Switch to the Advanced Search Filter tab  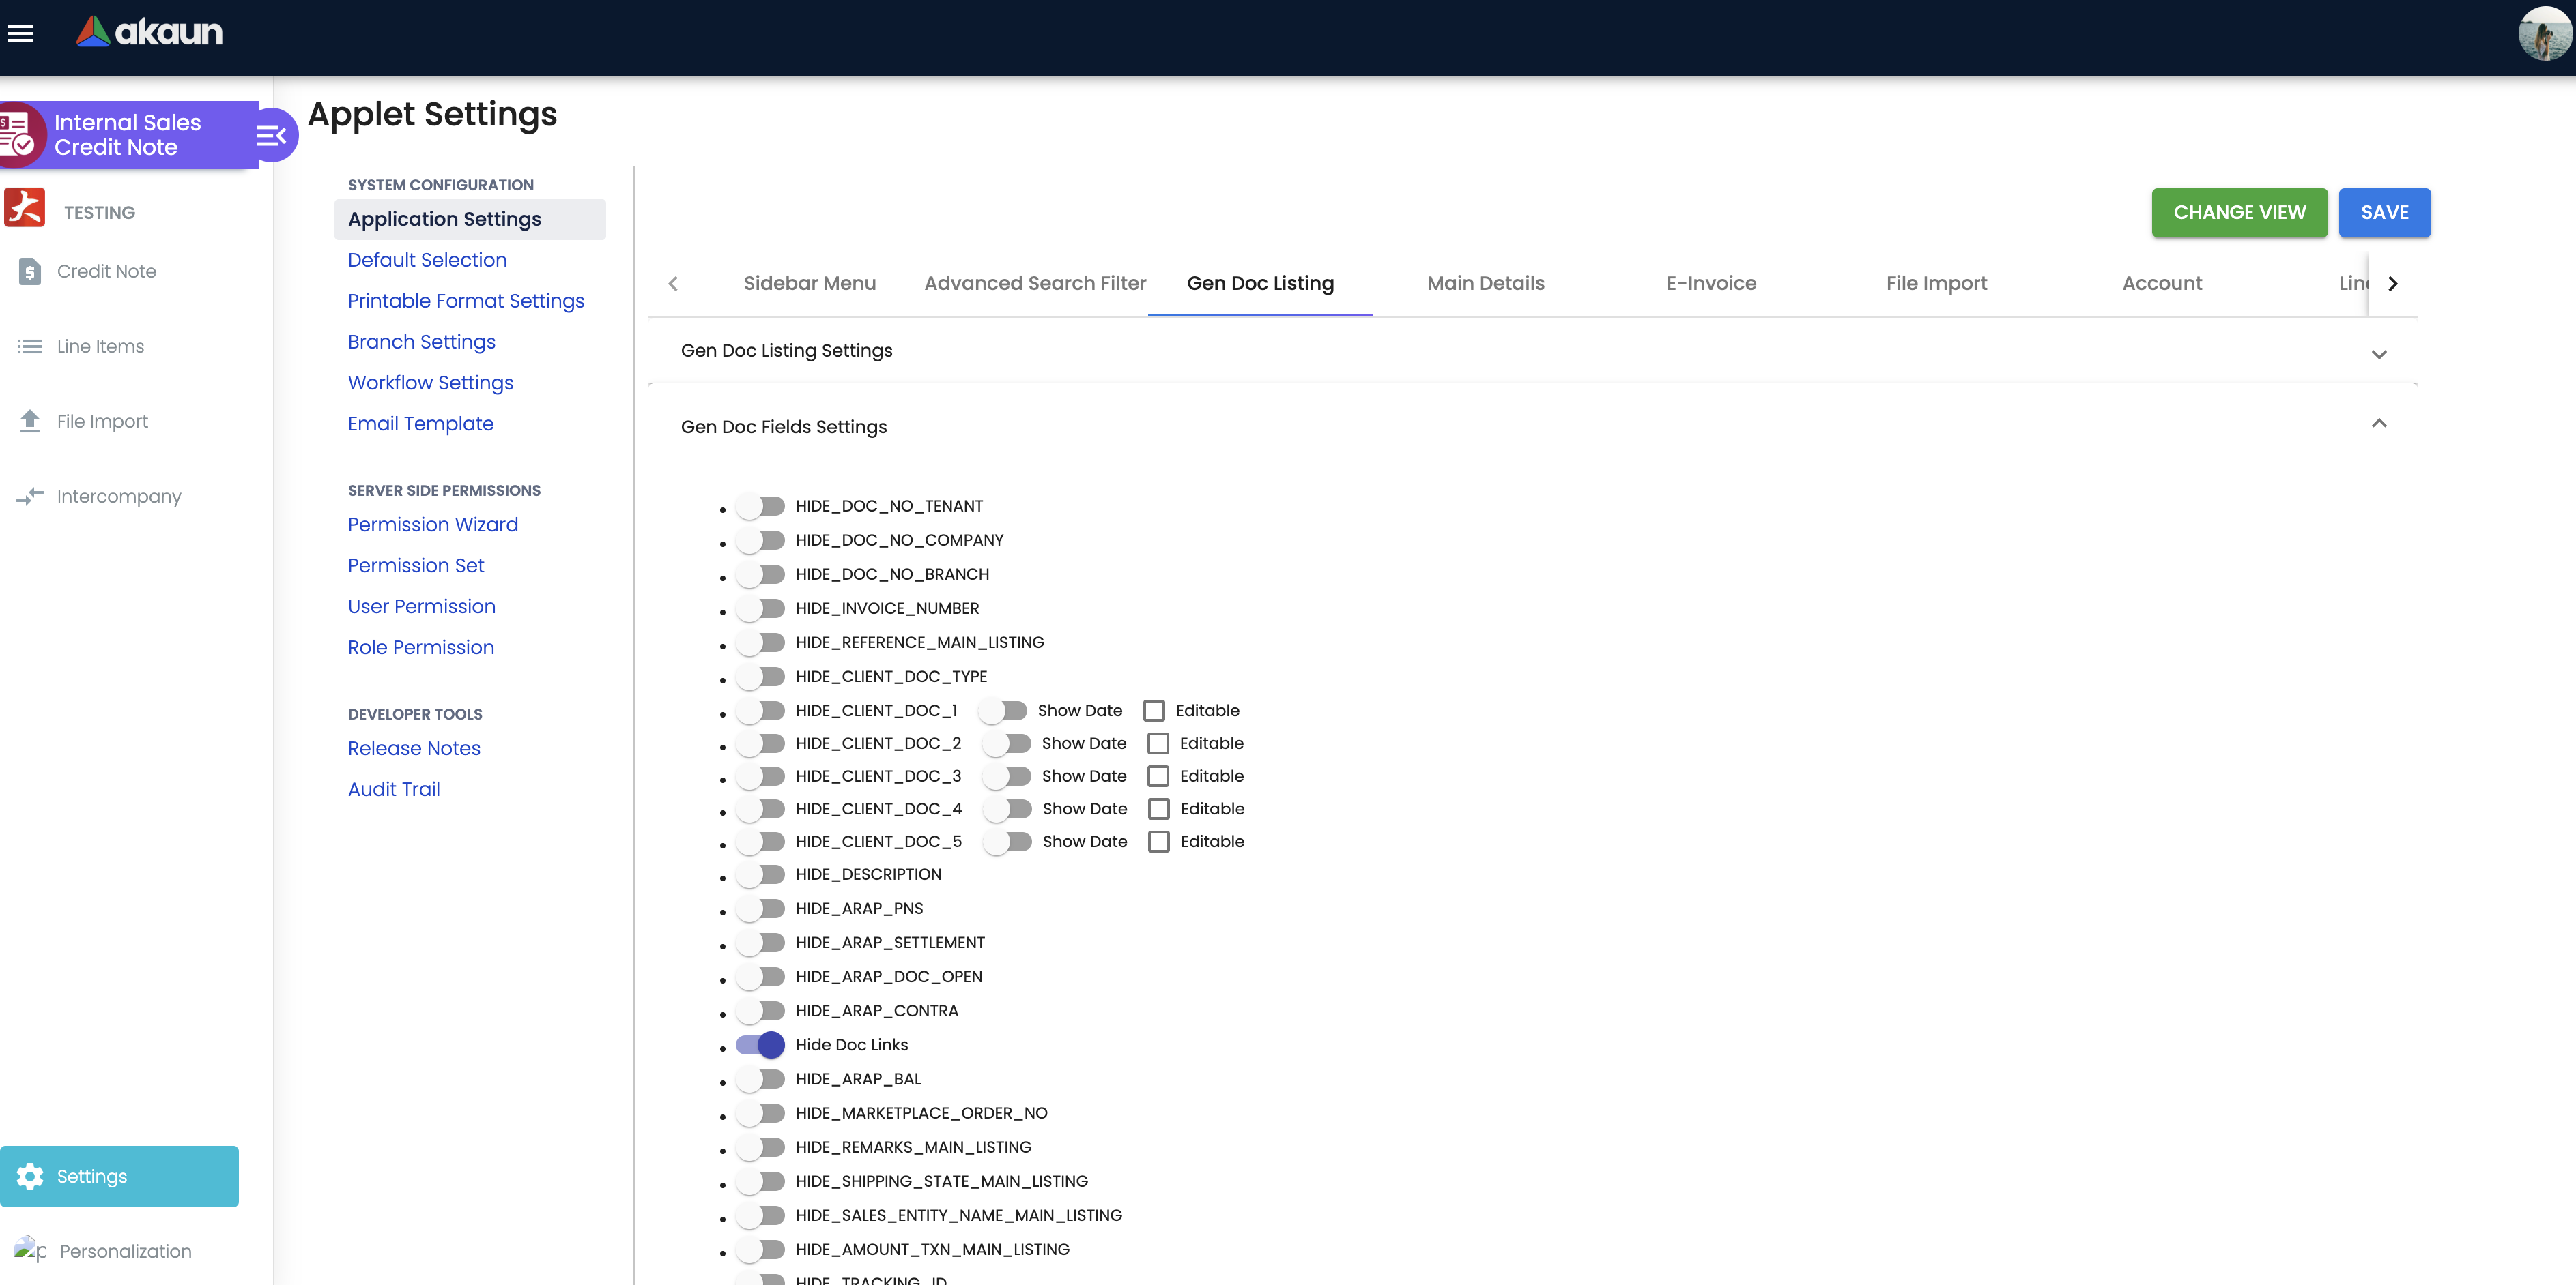pos(1035,283)
